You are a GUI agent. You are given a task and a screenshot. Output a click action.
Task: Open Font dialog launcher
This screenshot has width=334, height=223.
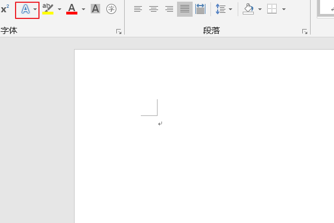(x=119, y=32)
